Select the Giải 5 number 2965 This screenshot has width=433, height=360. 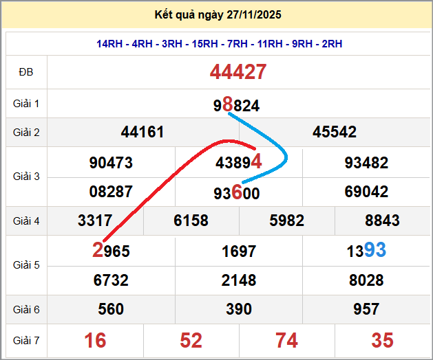tap(111, 251)
